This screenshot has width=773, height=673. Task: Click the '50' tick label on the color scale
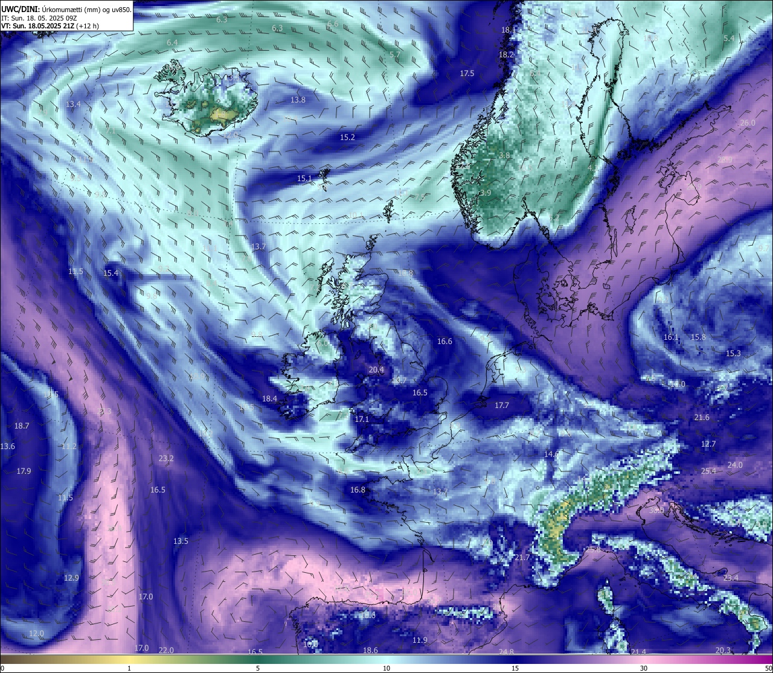click(768, 668)
